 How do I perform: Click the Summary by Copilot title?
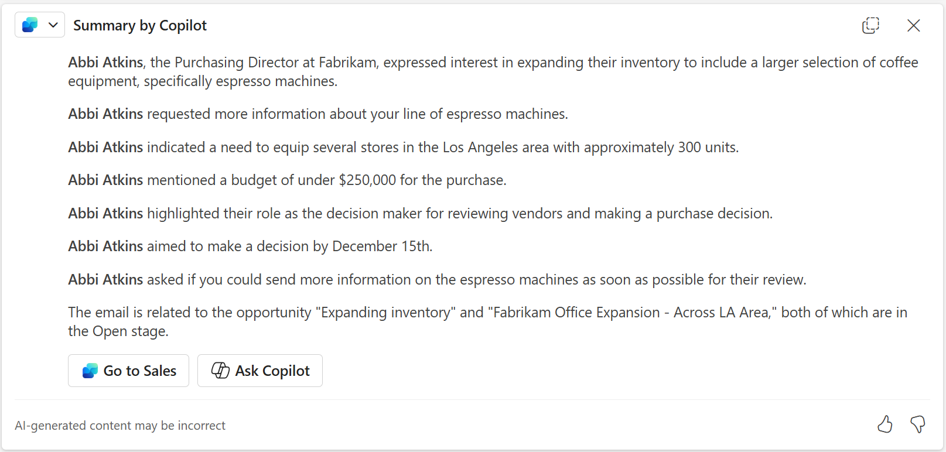pos(140,25)
